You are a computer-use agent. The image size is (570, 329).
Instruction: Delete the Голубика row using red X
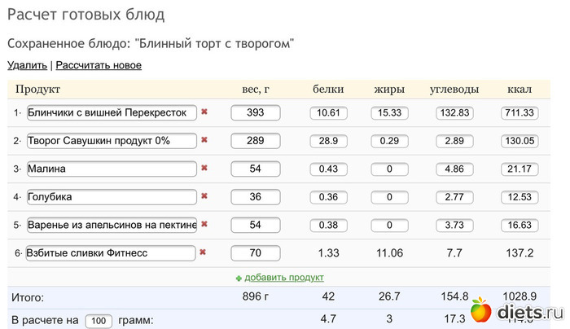[204, 196]
